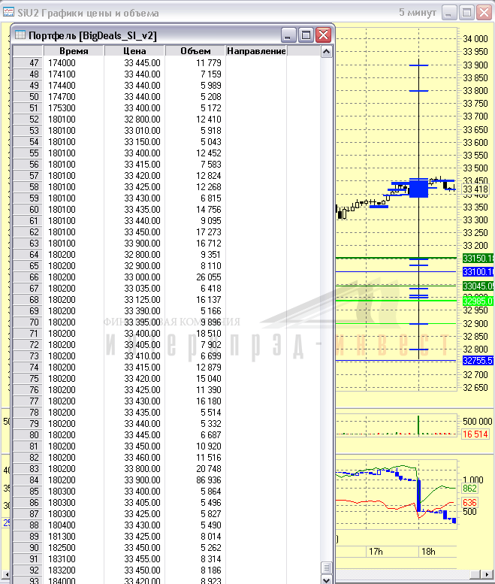Click the Портфель table window icon

coord(20,35)
